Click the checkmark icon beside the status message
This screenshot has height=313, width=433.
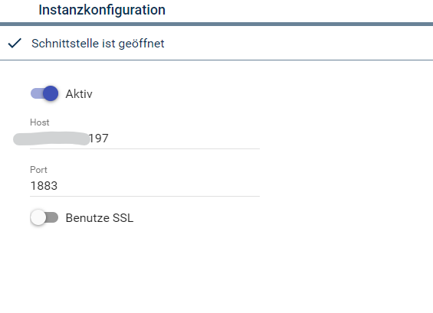15,44
